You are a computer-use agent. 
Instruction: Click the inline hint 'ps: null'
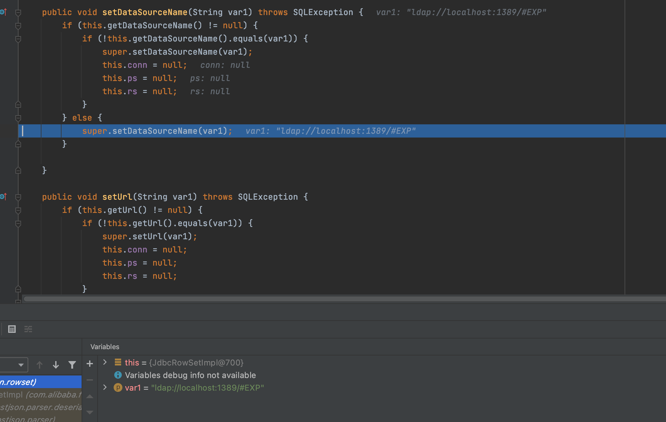[x=210, y=78]
